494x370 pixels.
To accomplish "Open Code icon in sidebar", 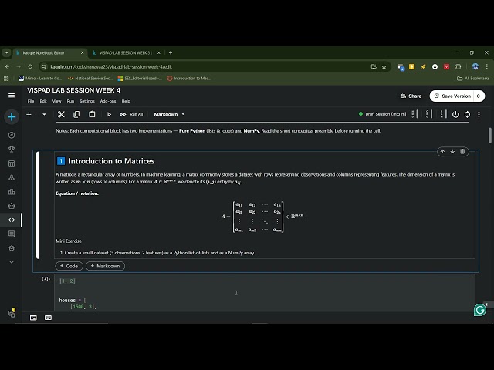I will click(x=12, y=220).
